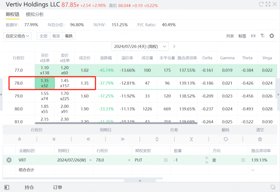
Task: Switch to the 模拟分析 tab
Action: (35, 14)
